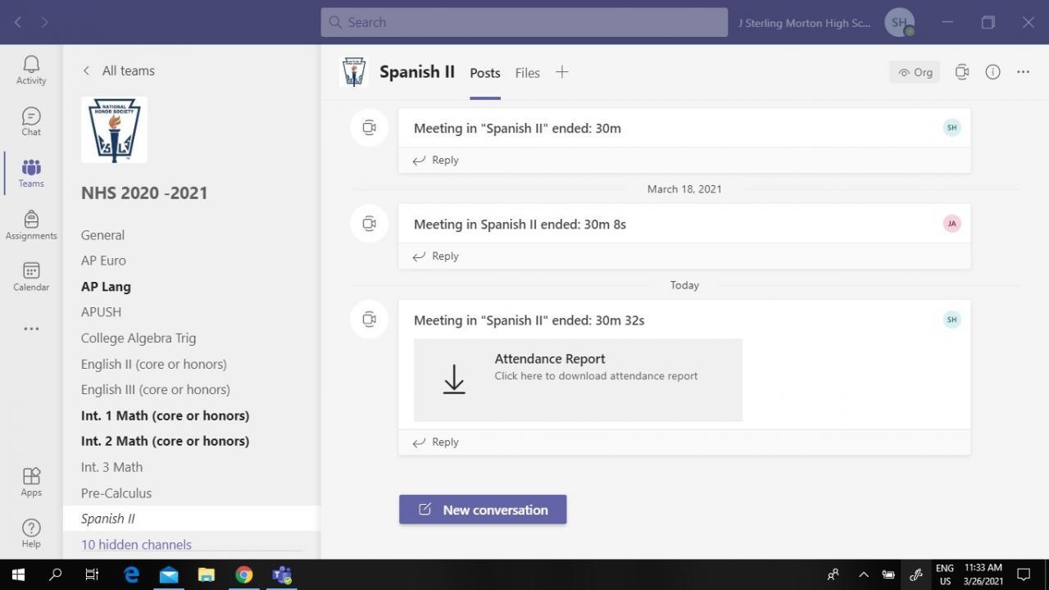
Task: Open Windows Start menu
Action: tap(18, 574)
